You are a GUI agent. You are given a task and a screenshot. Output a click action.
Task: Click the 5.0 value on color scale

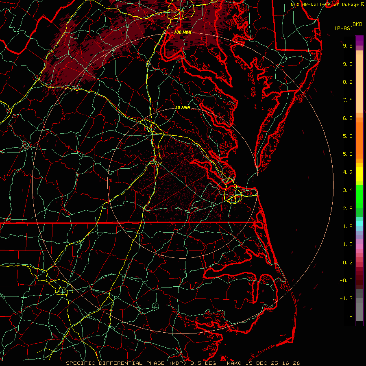click(348, 154)
